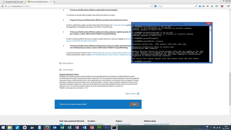Show hidden tray icons arrow
231x130 pixels.
coord(211,128)
